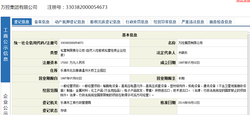Click the registered capital value 17000 万元人民币

coord(73,63)
